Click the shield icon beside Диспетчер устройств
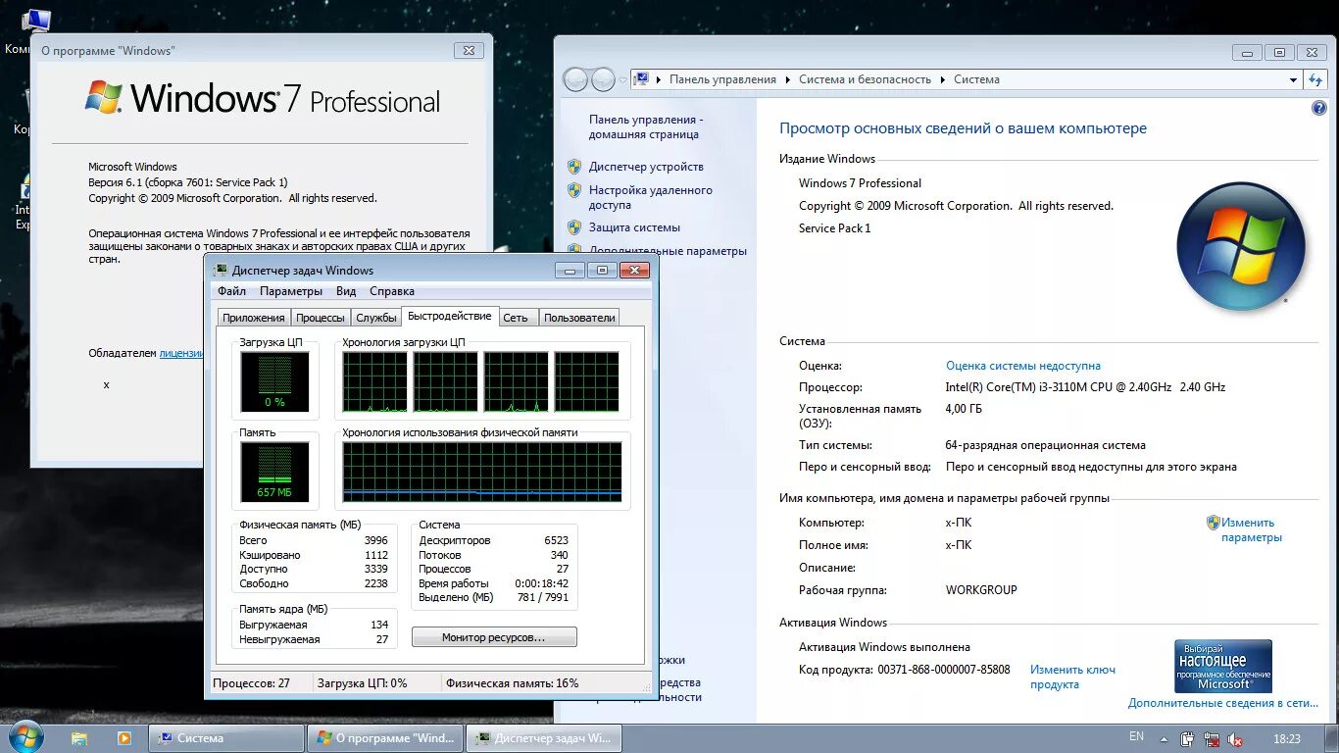Image resolution: width=1339 pixels, height=753 pixels. tap(574, 167)
